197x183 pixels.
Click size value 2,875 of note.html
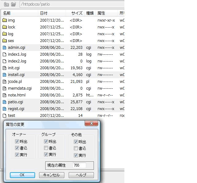(78, 95)
